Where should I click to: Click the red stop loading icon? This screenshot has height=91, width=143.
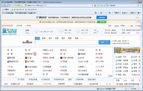(x=104, y=6)
